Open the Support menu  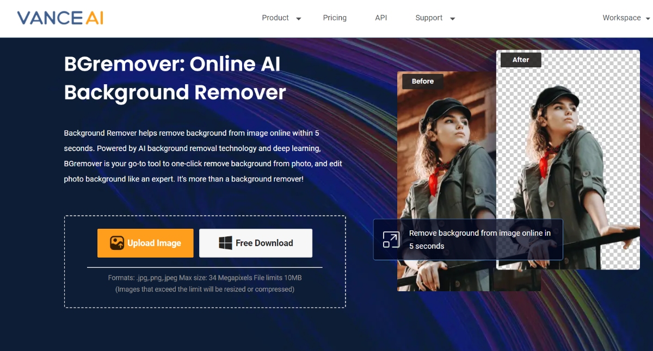(x=429, y=18)
